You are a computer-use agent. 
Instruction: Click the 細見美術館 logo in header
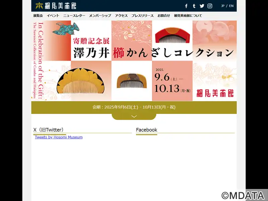pyautogui.click(x=56, y=6)
